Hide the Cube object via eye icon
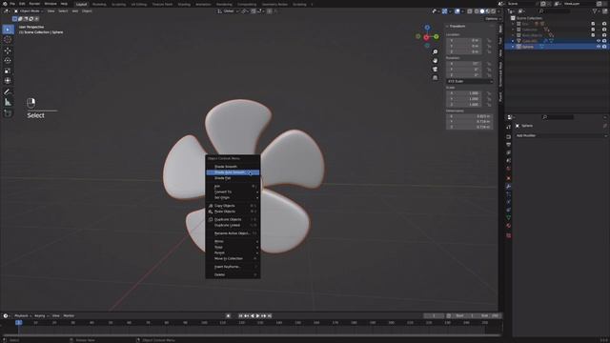The image size is (610, 343). [599, 41]
